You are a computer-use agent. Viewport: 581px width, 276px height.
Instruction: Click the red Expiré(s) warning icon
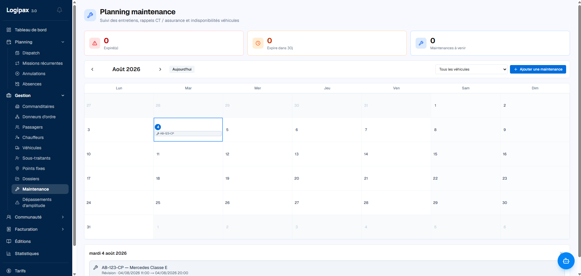pyautogui.click(x=95, y=43)
